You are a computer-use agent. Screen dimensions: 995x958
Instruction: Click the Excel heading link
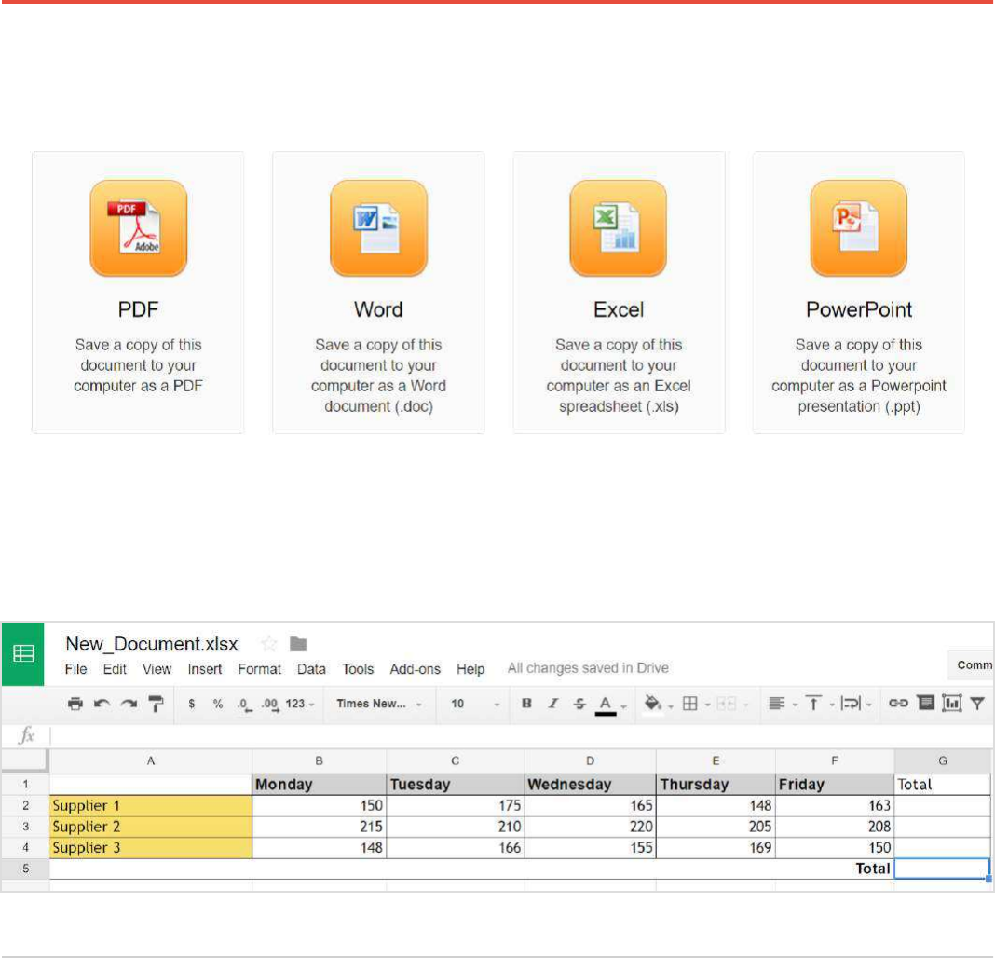(619, 309)
